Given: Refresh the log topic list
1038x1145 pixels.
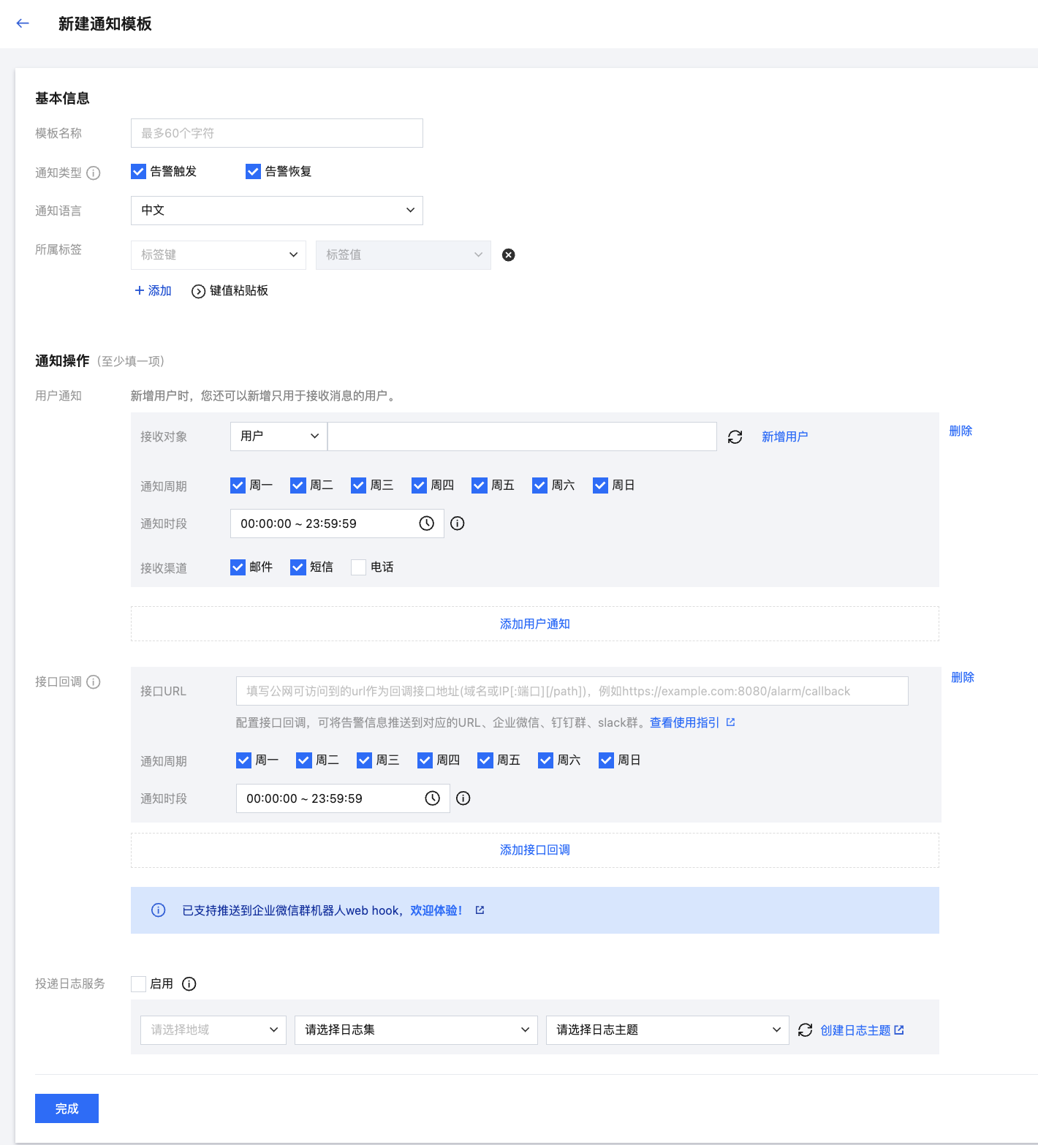Looking at the screenshot, I should click(x=806, y=1030).
